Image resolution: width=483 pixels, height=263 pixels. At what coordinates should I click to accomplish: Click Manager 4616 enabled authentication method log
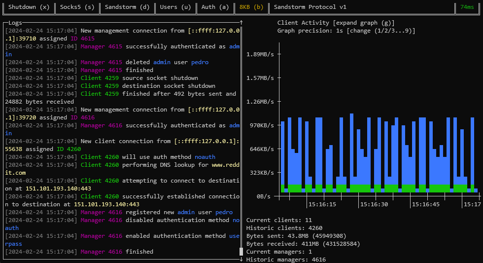pos(122,240)
